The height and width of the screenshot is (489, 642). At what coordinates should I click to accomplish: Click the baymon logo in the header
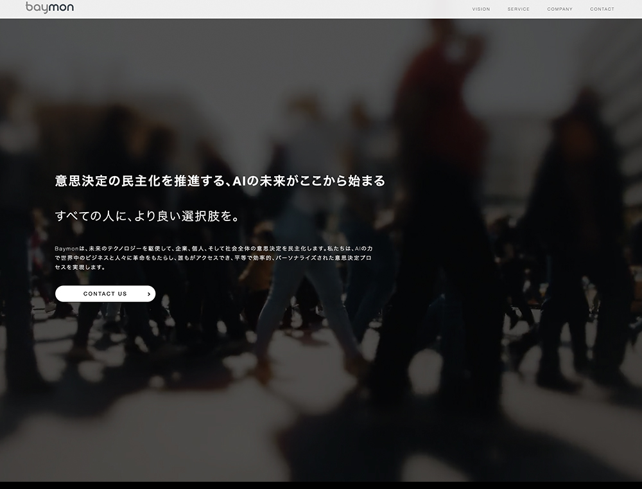pos(49,8)
